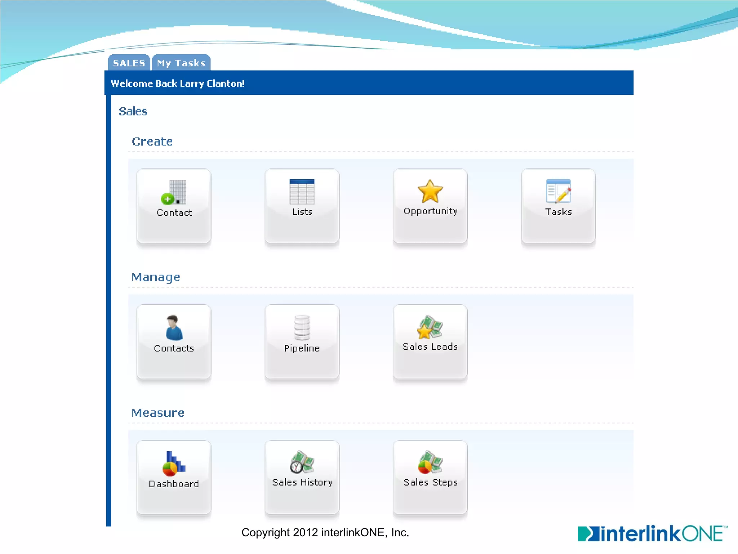Open the Pipeline database cylinder icon

tap(302, 327)
